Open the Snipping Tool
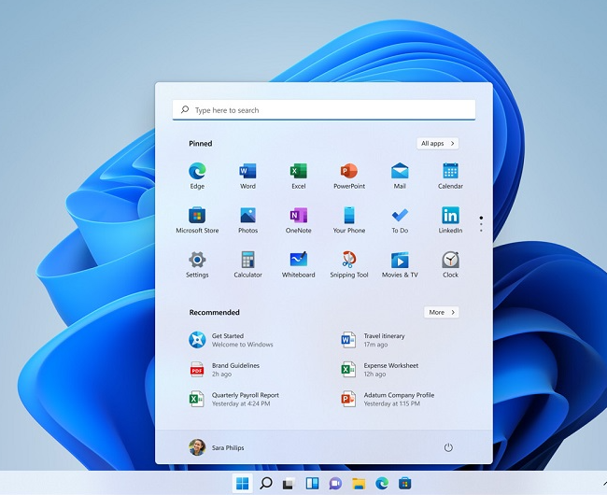This screenshot has width=607, height=495. 349,264
